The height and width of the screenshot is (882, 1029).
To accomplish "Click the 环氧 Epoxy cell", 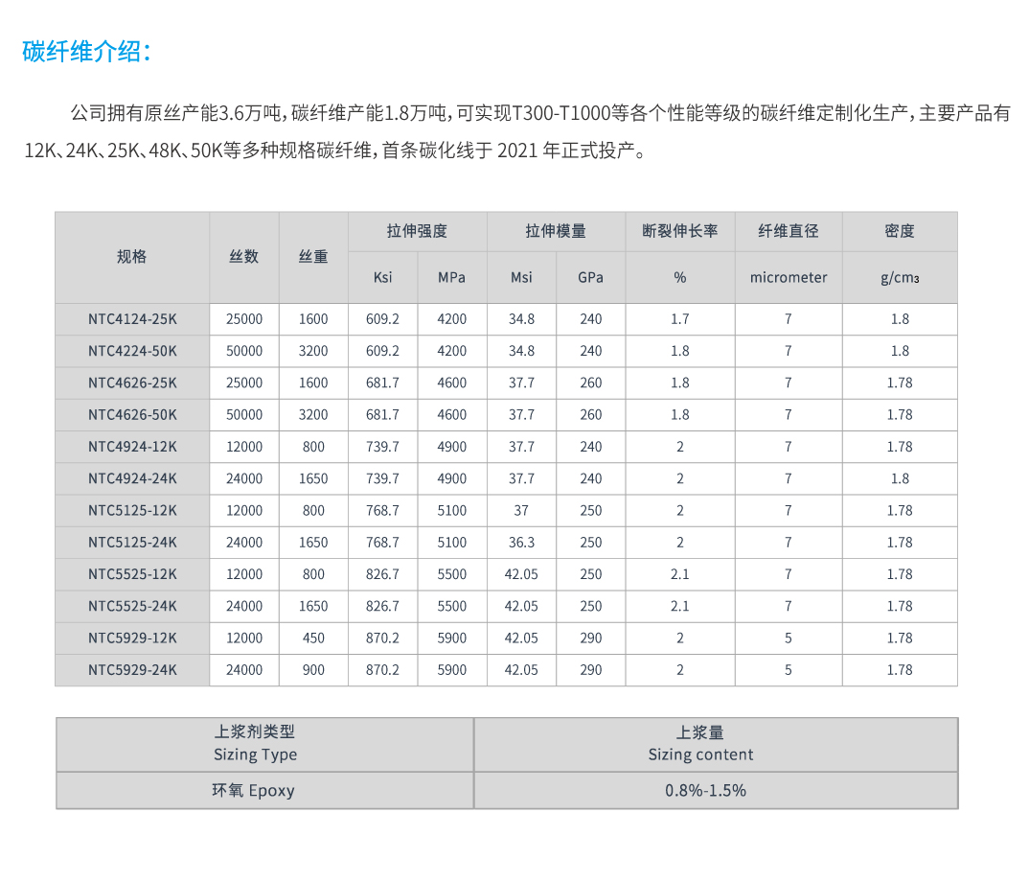I will point(253,791).
